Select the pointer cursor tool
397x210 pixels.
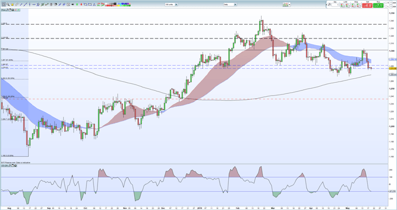(4, 4)
